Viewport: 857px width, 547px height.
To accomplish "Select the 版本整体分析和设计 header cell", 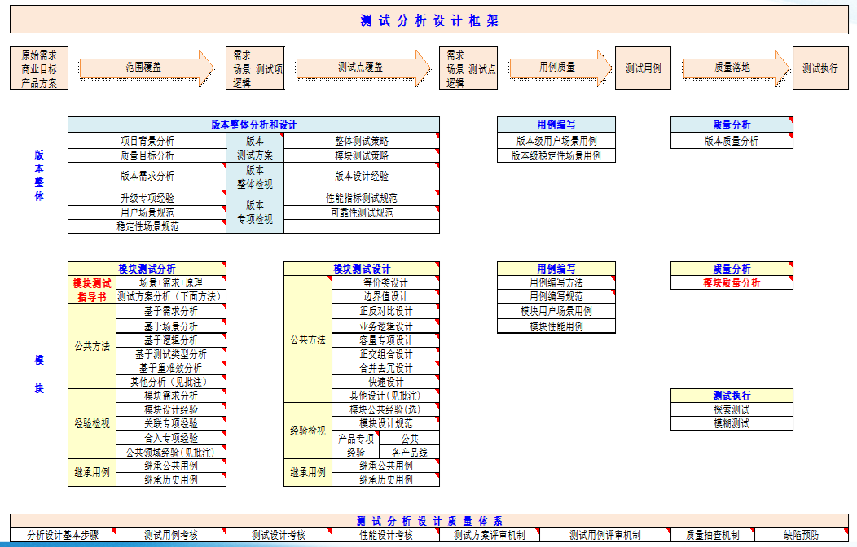I will pyautogui.click(x=253, y=125).
